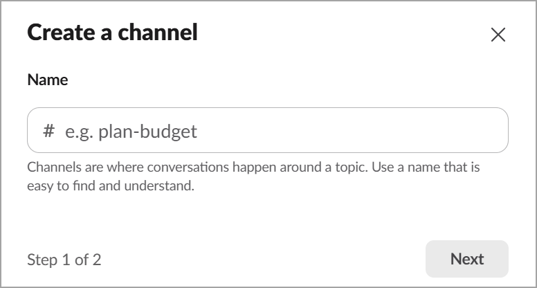This screenshot has height=288, width=537.
Task: Click the "Step 1 of 2" indicator
Action: pyautogui.click(x=64, y=260)
